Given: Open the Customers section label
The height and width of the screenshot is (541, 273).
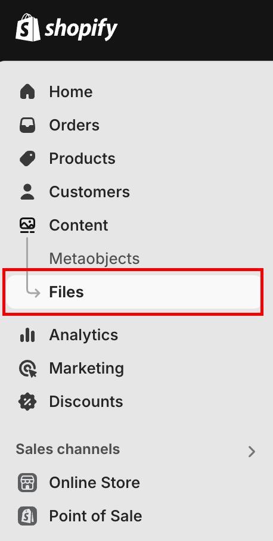Looking at the screenshot, I should click(89, 192).
